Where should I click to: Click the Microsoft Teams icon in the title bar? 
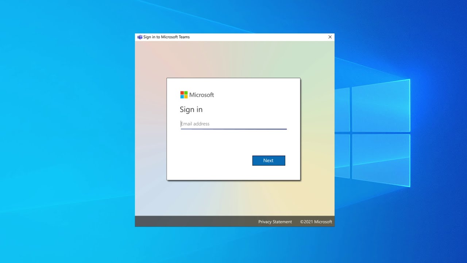140,37
